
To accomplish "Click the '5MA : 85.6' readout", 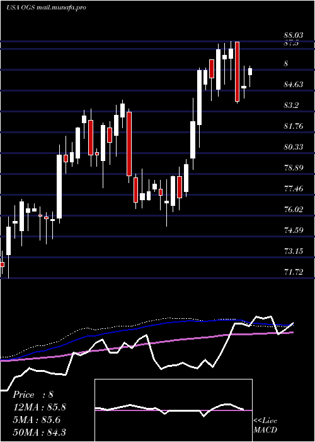I will 37,419.
